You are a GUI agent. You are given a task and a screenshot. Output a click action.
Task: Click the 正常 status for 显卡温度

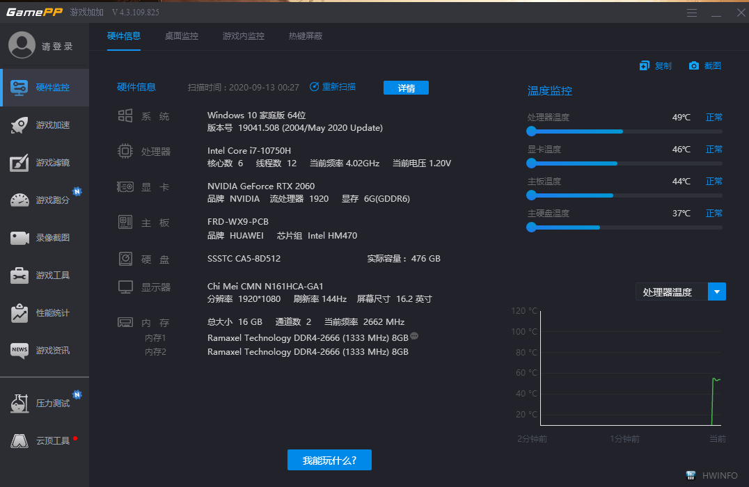pyautogui.click(x=714, y=150)
